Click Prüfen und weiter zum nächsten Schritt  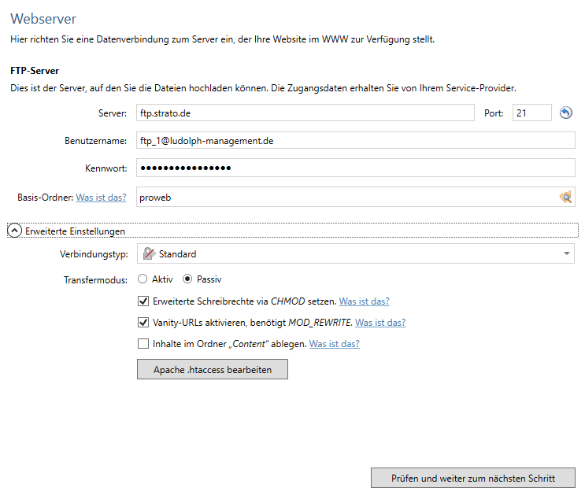pos(472,478)
